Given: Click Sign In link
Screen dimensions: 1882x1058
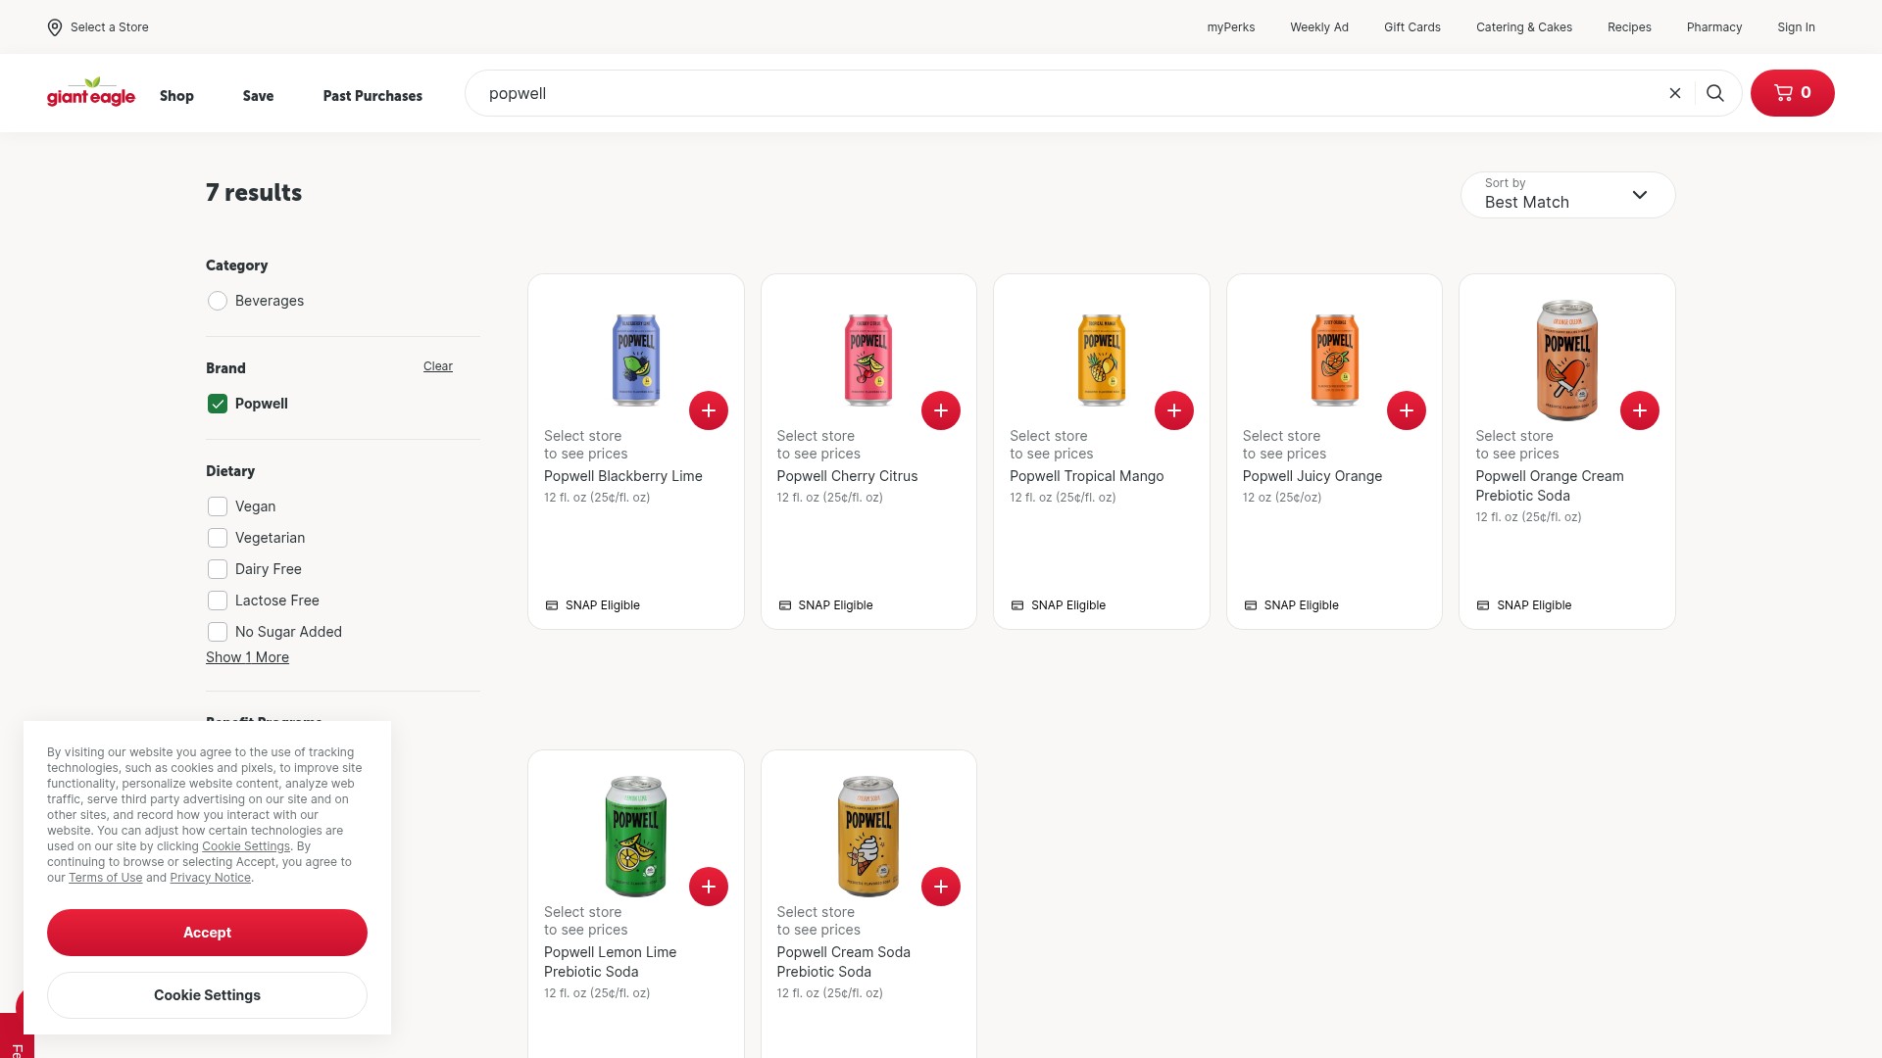Looking at the screenshot, I should [1796, 27].
